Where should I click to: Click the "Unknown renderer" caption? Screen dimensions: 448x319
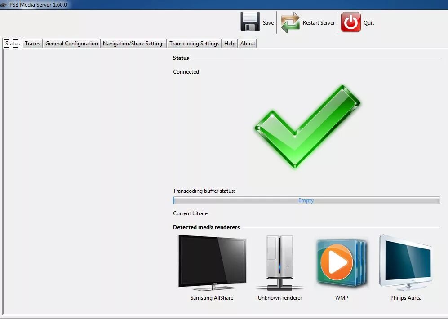tap(280, 297)
